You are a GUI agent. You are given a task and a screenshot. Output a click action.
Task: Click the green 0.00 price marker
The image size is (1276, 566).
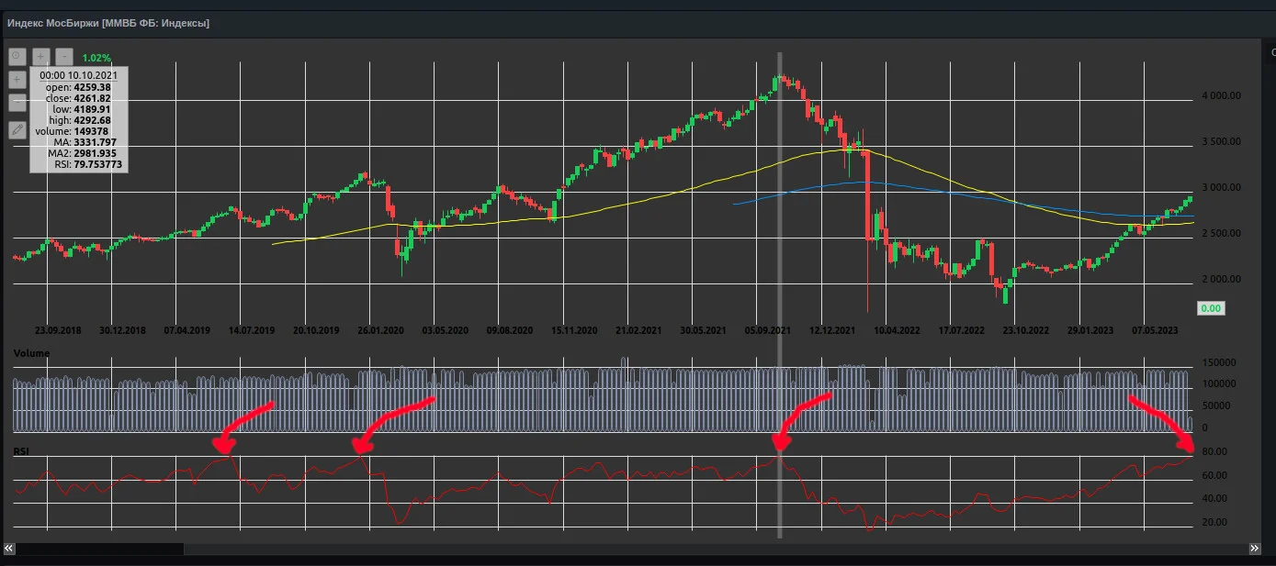click(1211, 308)
